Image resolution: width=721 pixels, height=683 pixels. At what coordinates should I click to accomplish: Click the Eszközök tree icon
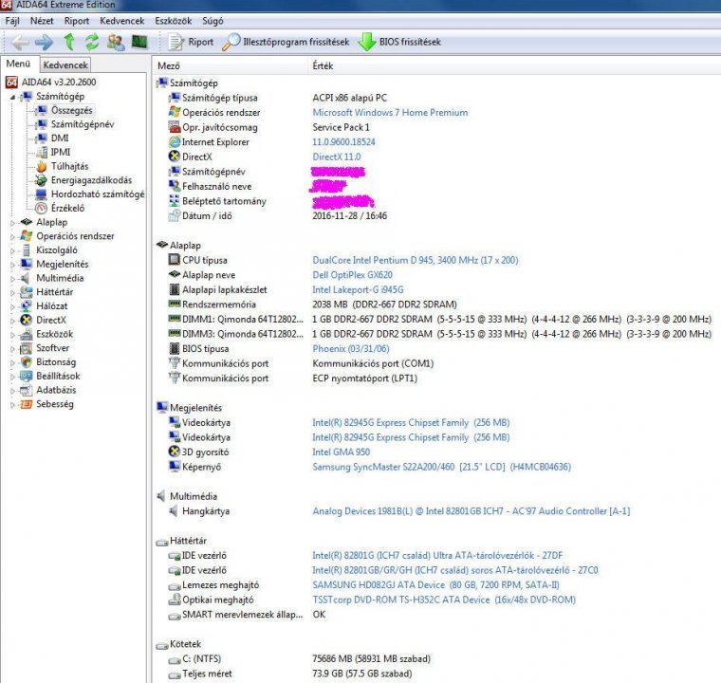coord(27,334)
